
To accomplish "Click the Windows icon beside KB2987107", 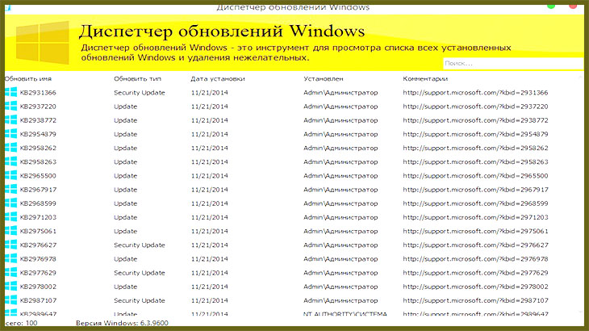I will pyautogui.click(x=11, y=300).
